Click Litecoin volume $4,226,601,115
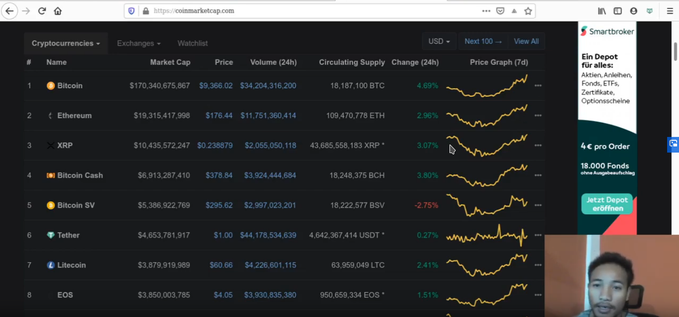679x317 pixels. pos(270,265)
